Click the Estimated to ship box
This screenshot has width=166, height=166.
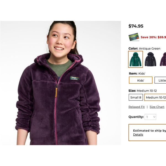(147, 133)
